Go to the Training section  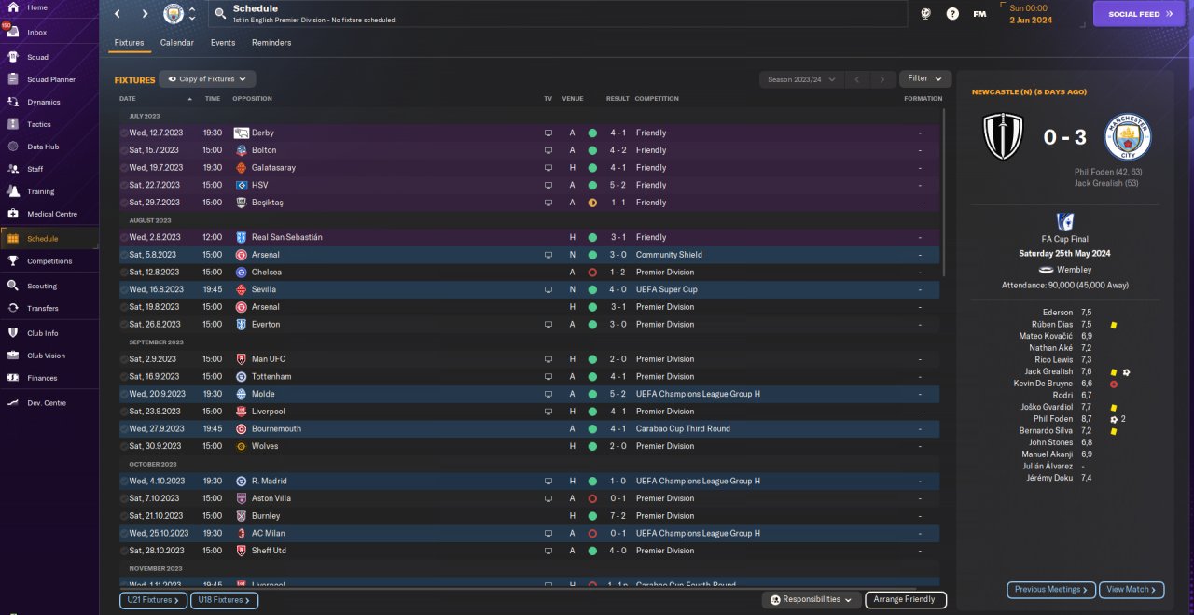point(40,191)
